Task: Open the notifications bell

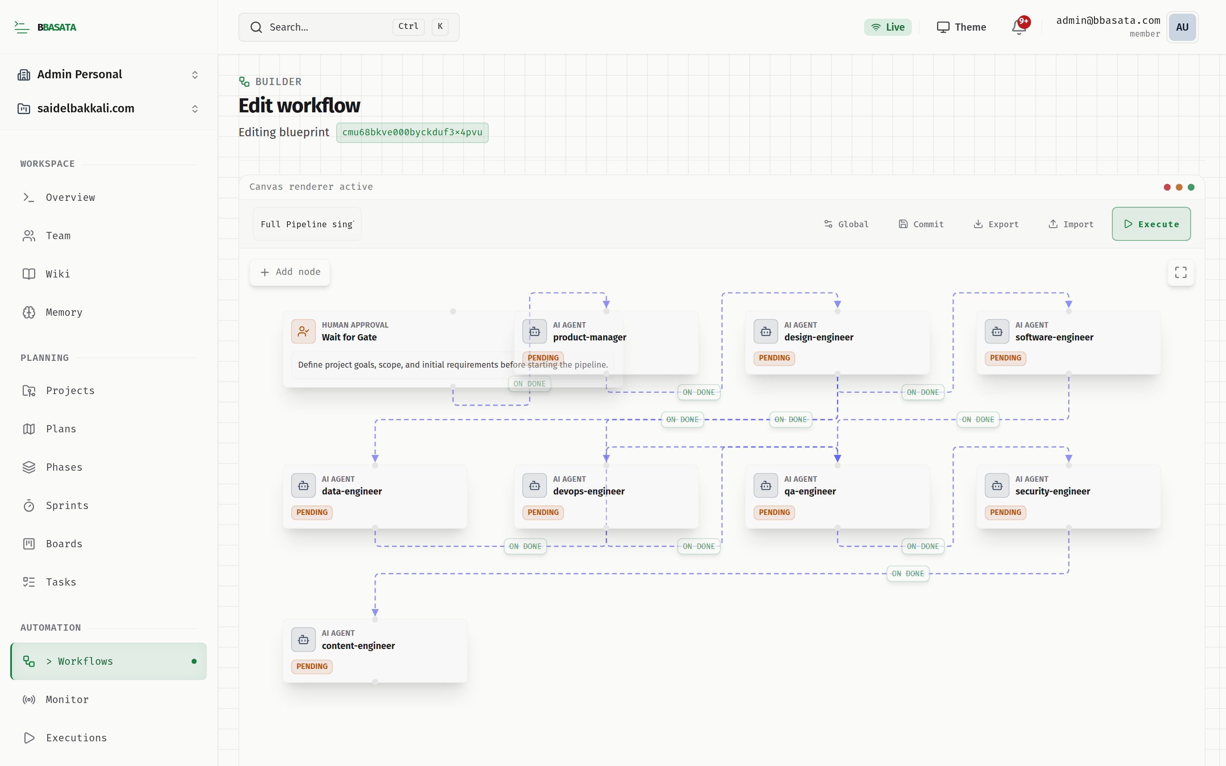Action: 1019,27
